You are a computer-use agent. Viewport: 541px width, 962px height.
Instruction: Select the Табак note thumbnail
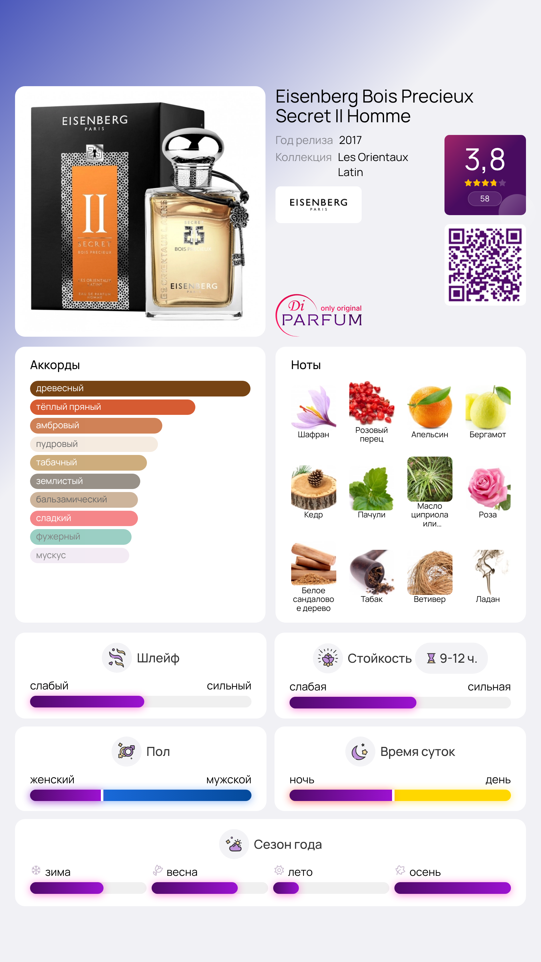point(371,572)
